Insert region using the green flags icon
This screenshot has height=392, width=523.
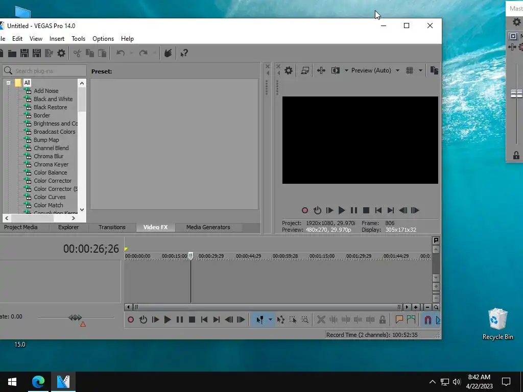click(411, 320)
